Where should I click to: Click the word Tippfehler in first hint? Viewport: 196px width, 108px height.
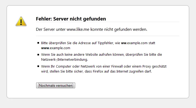[105, 43]
